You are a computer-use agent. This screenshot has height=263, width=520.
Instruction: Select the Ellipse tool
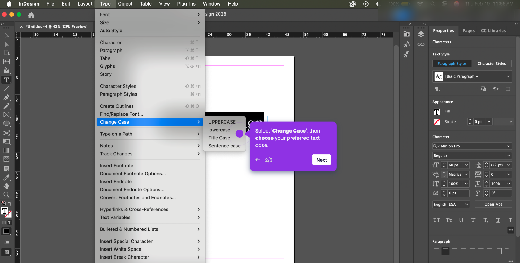point(6,123)
